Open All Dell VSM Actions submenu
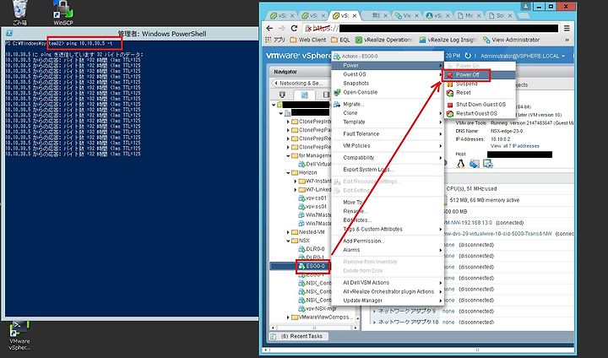608x358 pixels. (x=388, y=282)
